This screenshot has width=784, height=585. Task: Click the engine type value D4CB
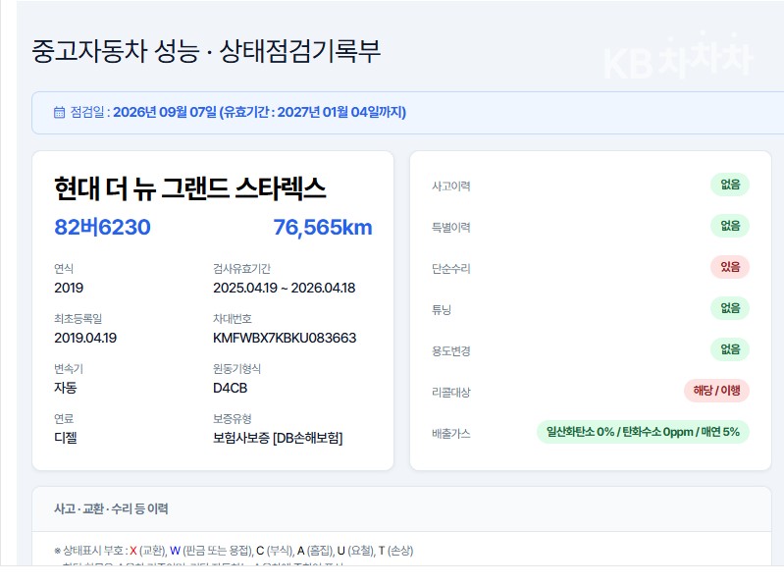click(230, 388)
